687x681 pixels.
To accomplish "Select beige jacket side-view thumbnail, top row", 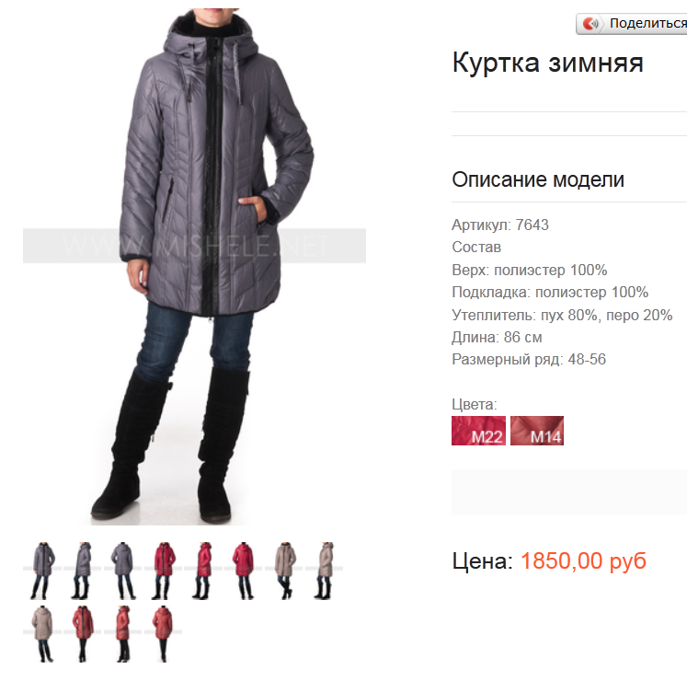I will point(324,571).
